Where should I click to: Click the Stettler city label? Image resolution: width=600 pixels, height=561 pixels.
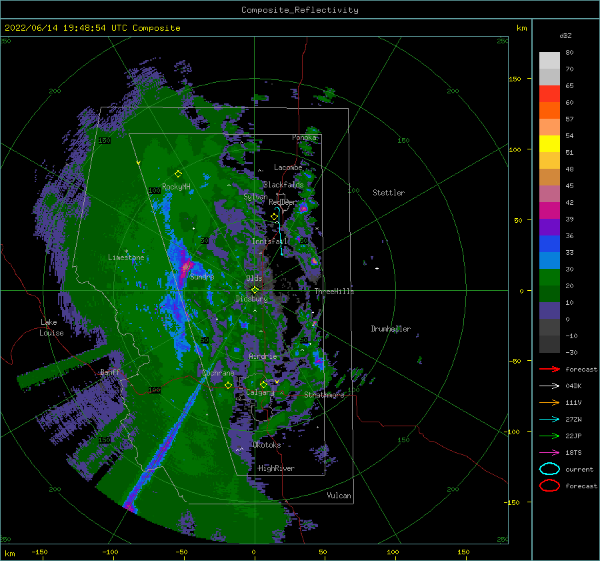(389, 193)
